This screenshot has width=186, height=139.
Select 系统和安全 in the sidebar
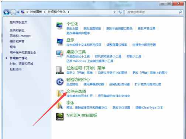pos(17,30)
